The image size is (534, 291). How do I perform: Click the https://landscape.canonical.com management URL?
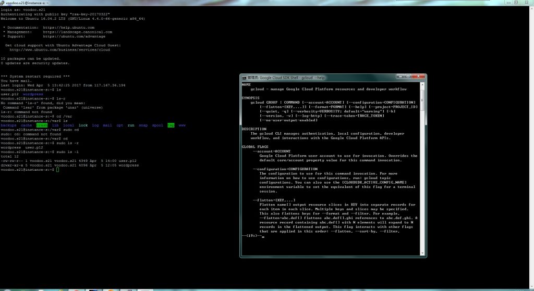coord(76,32)
